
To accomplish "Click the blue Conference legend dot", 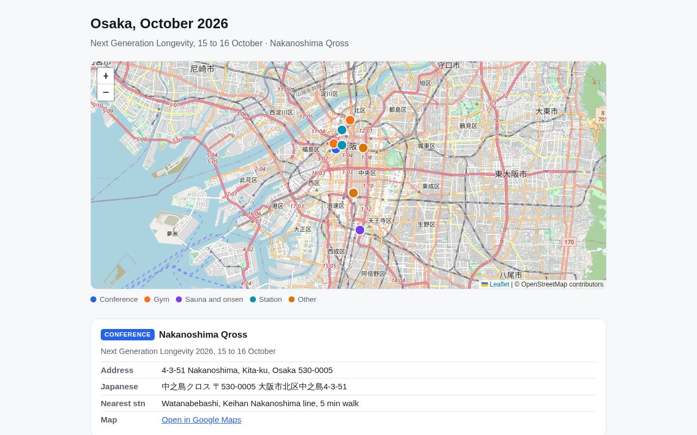I will [x=94, y=300].
